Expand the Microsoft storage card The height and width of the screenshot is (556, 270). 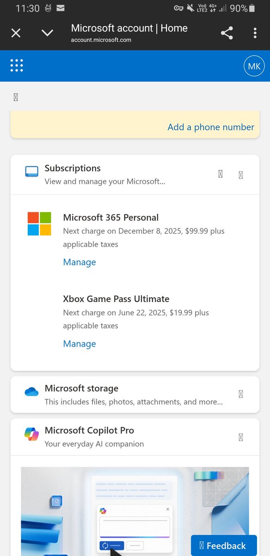tap(240, 394)
